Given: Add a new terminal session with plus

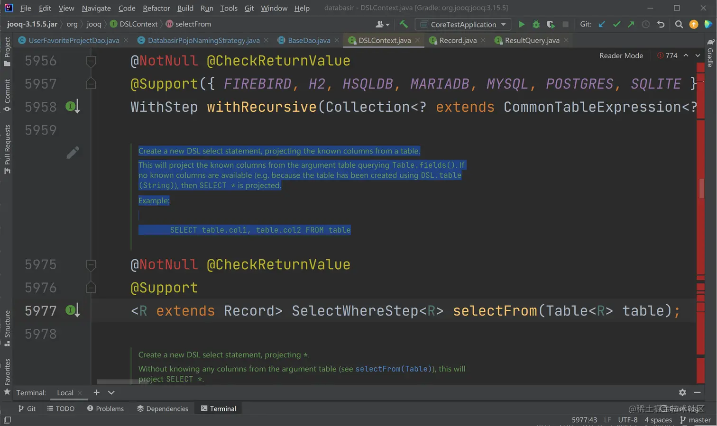Looking at the screenshot, I should pyautogui.click(x=96, y=392).
